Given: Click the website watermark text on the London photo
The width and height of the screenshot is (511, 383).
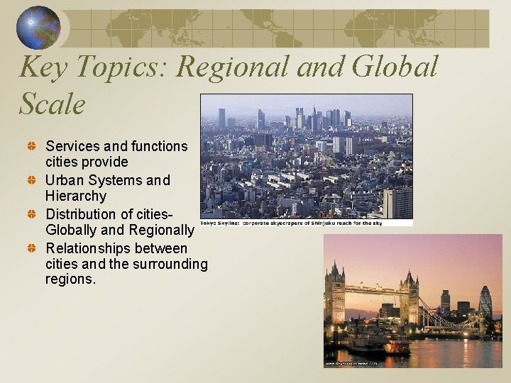Looking at the screenshot, I should click(x=351, y=363).
